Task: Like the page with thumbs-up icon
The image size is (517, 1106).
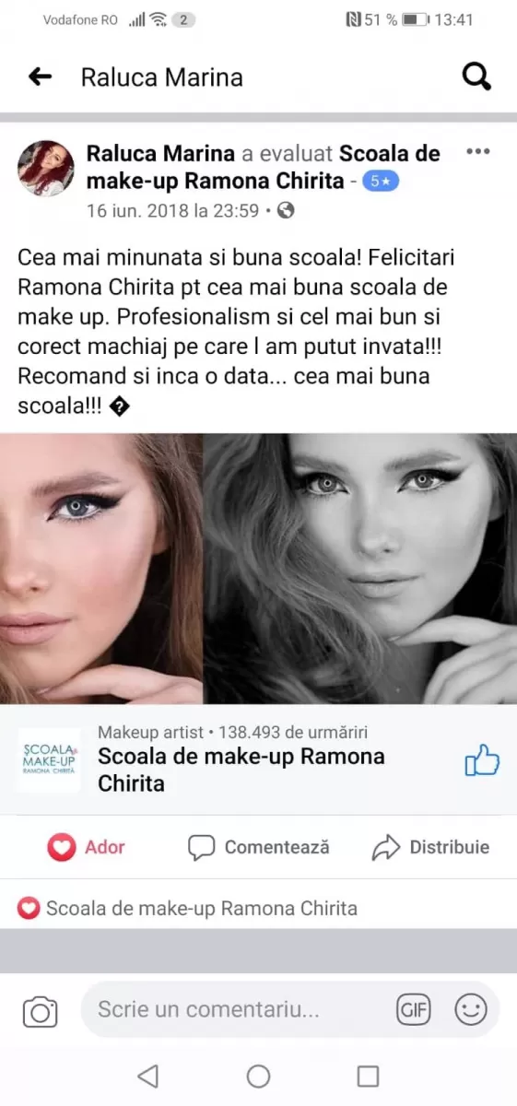Action: tap(481, 761)
